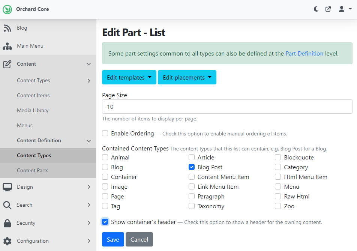The width and height of the screenshot is (357, 251).
Task: Click the Main Menu sitemap icon
Action: [x=7, y=46]
